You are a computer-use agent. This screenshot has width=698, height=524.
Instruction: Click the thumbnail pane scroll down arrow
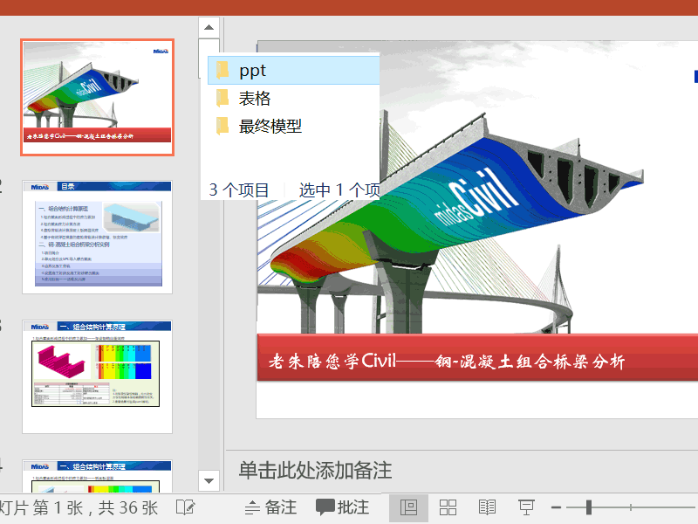coord(209,481)
